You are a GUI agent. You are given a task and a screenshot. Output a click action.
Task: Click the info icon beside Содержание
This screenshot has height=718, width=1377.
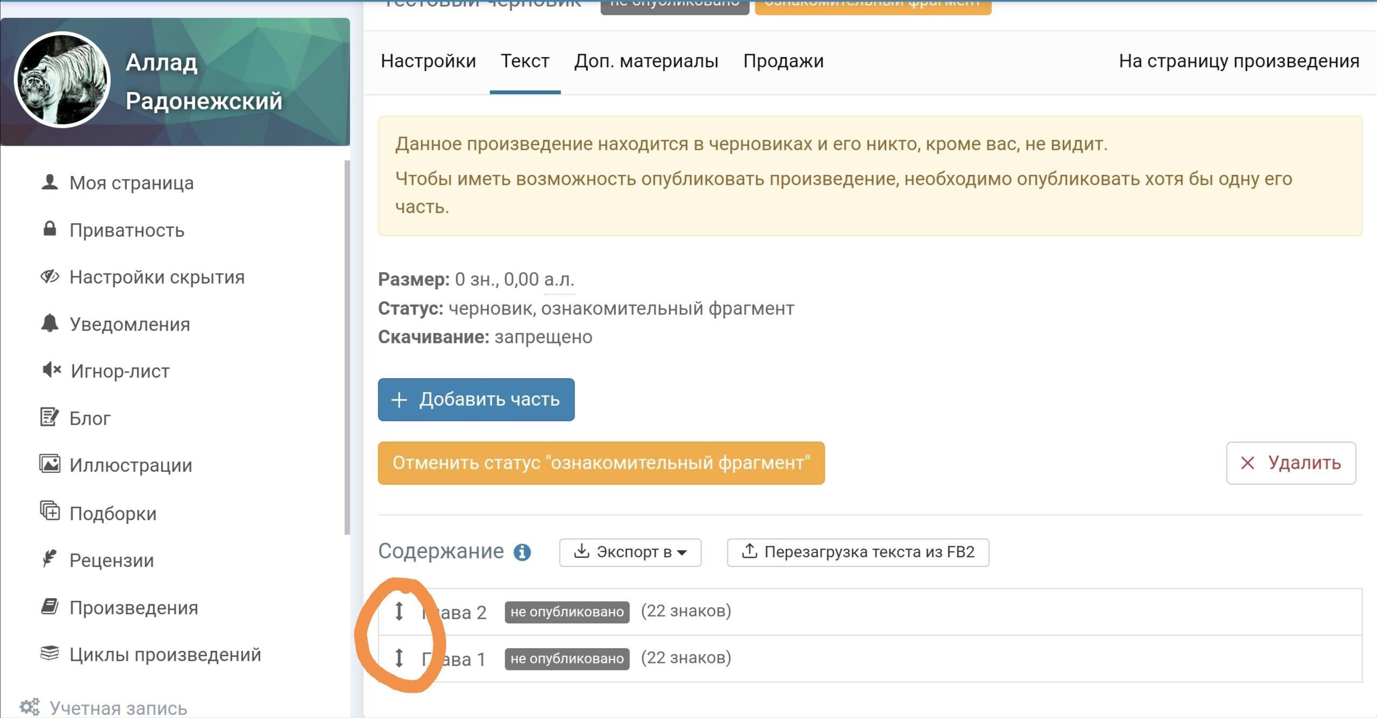[522, 552]
